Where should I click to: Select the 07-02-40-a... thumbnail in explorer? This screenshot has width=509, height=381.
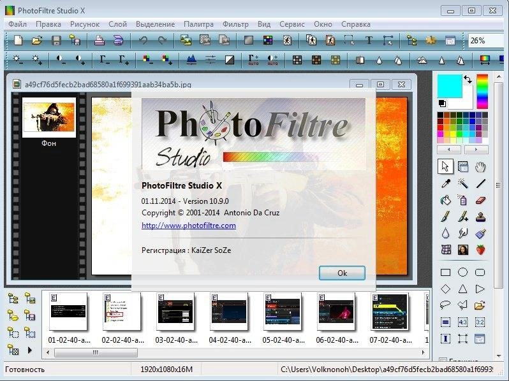pos(390,312)
